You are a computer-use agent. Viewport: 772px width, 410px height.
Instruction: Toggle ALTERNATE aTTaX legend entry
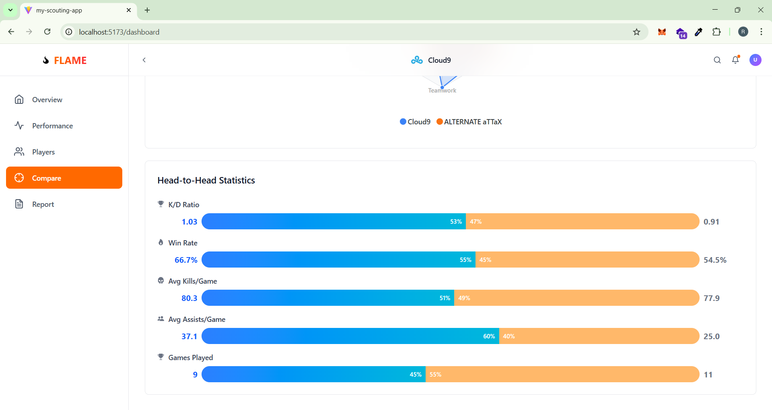click(469, 122)
